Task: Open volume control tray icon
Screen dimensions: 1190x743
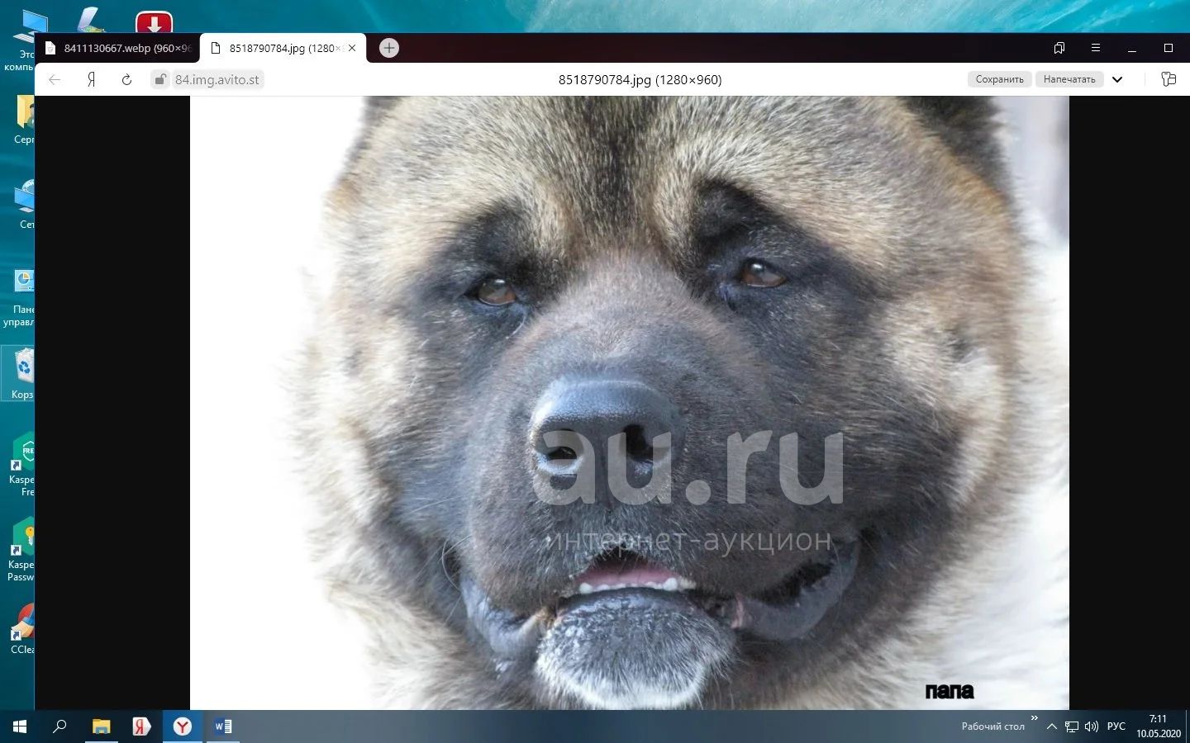Action: coord(1092,726)
